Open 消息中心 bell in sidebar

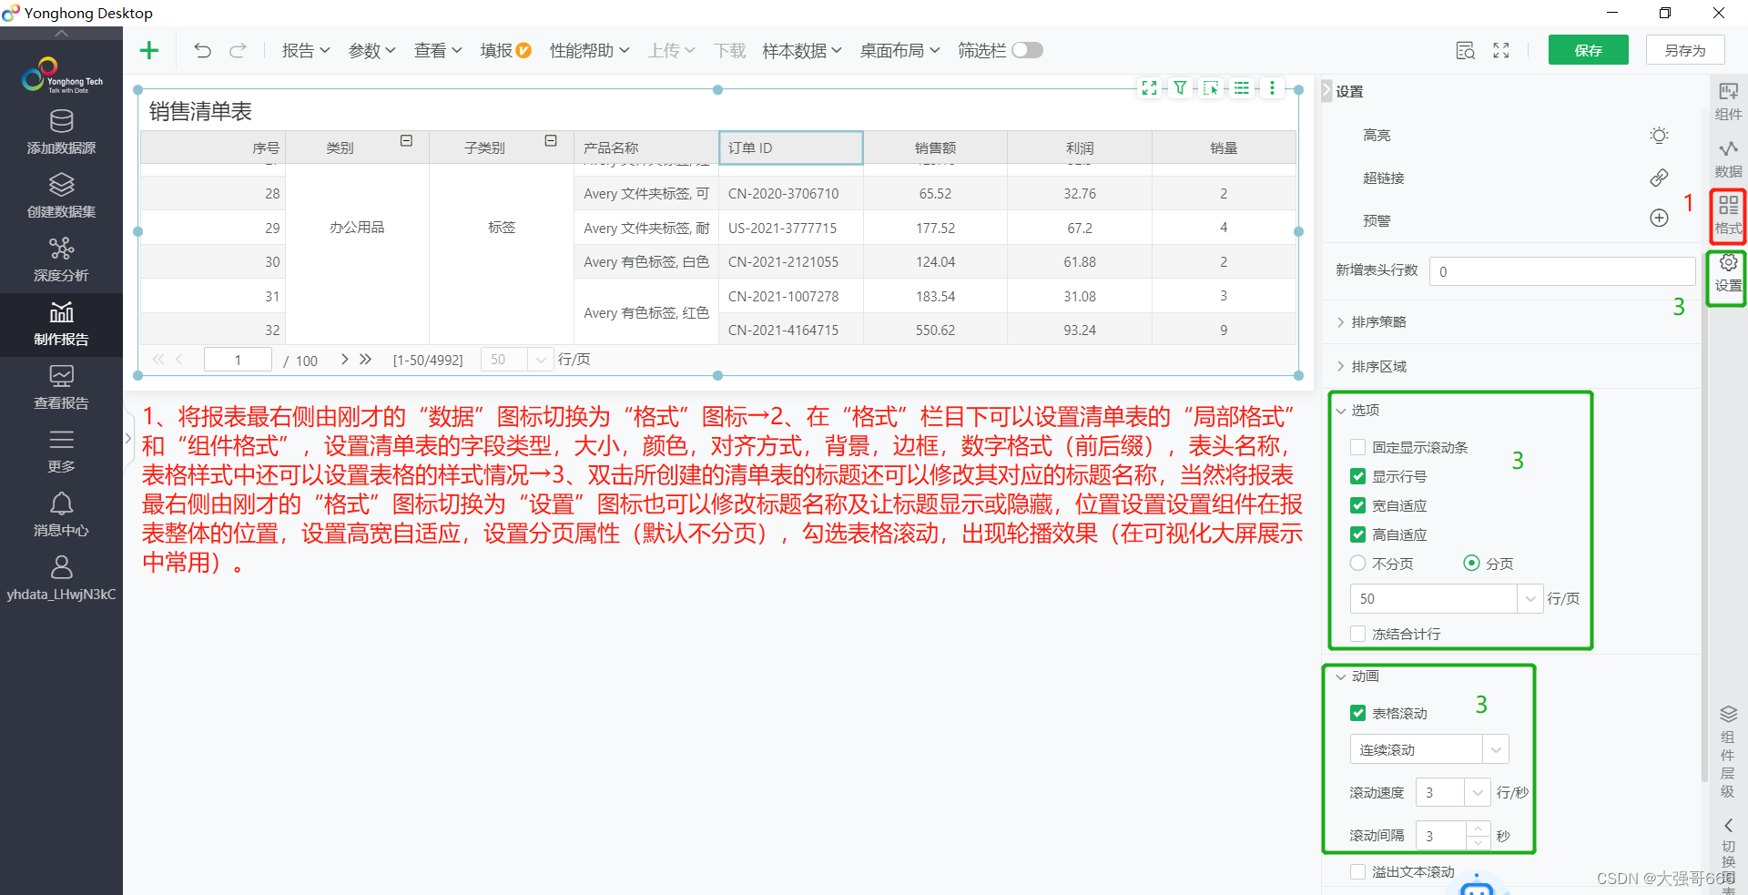pyautogui.click(x=61, y=514)
